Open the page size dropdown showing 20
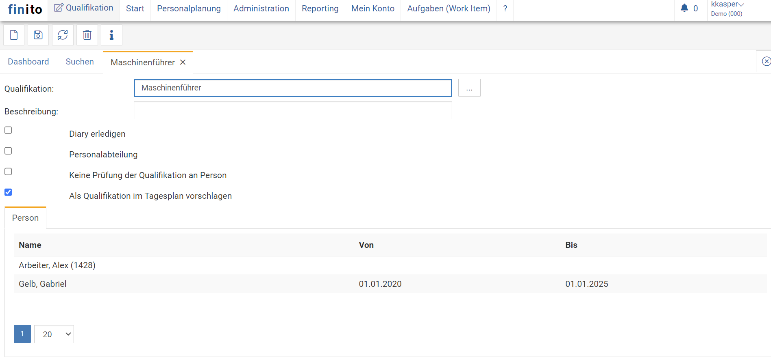 (x=54, y=334)
